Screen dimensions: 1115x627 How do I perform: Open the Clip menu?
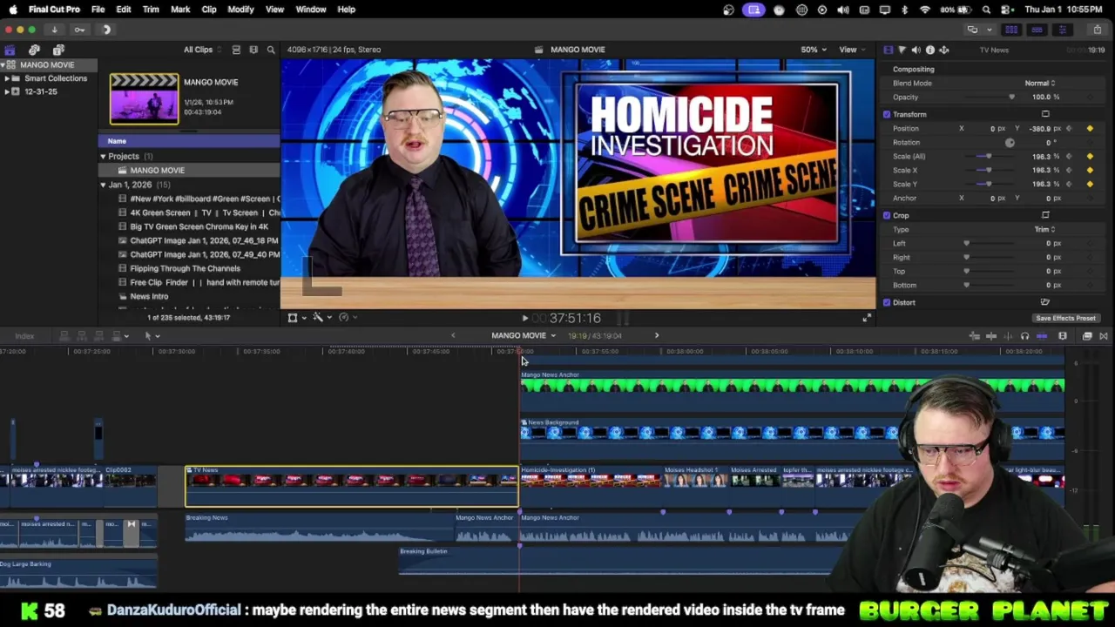[x=209, y=10]
